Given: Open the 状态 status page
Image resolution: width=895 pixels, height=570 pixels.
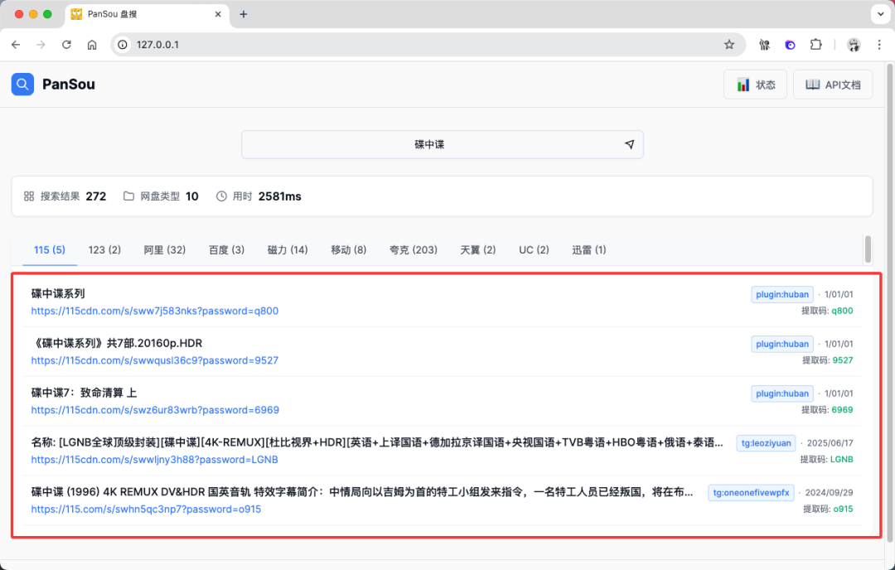Looking at the screenshot, I should [756, 85].
